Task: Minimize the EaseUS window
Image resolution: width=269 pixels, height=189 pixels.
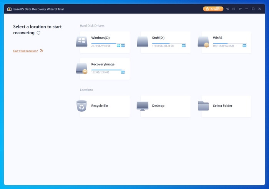Action: coord(247,9)
